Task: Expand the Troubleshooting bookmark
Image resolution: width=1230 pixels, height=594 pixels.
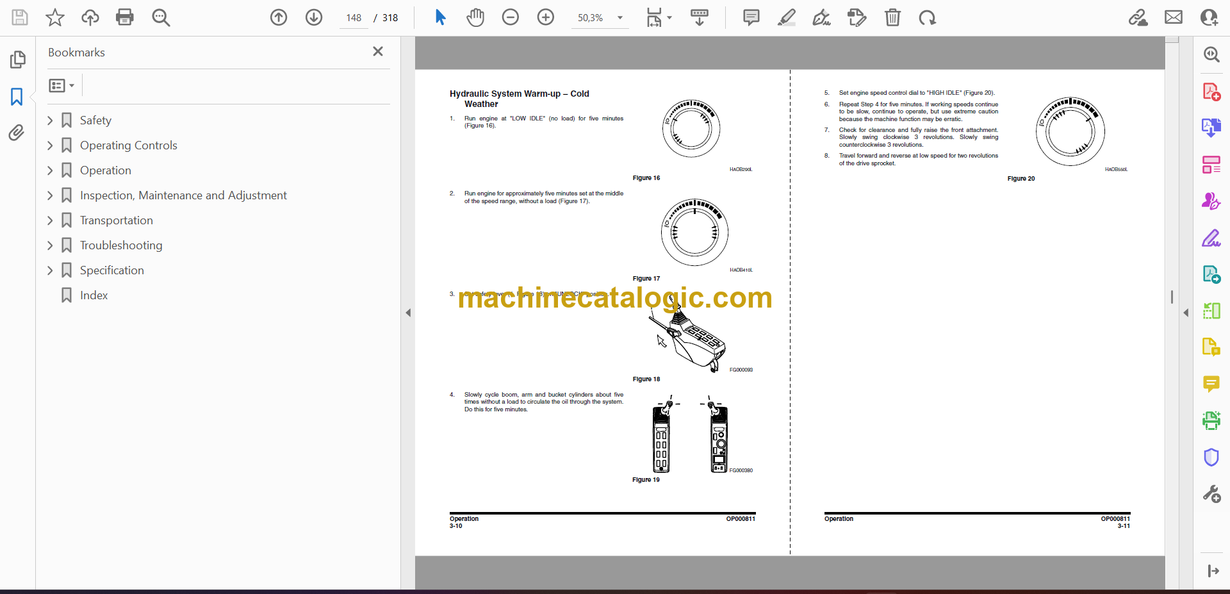Action: (50, 245)
